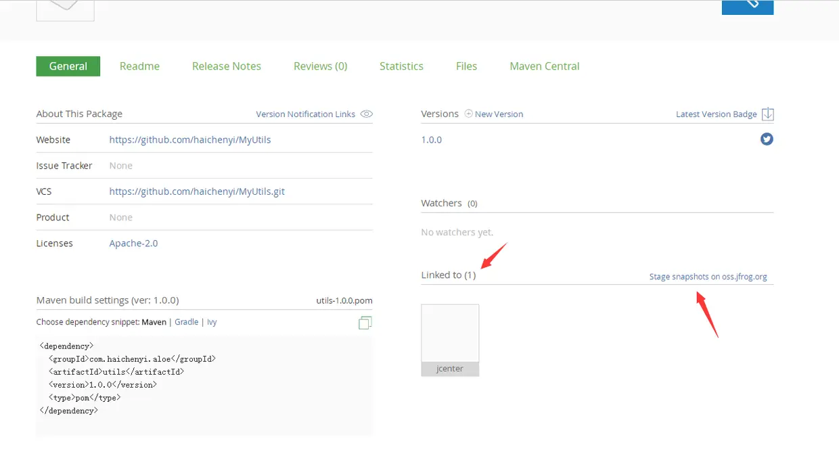Image resolution: width=839 pixels, height=462 pixels.
Task: Click the New Version link
Action: 499,114
